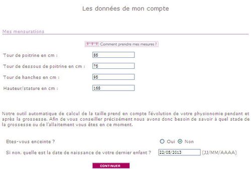Click the '(JJ/MM/AAAA)' date format hint
Image resolution: width=251 pixels, height=189 pixels.
click(219, 152)
